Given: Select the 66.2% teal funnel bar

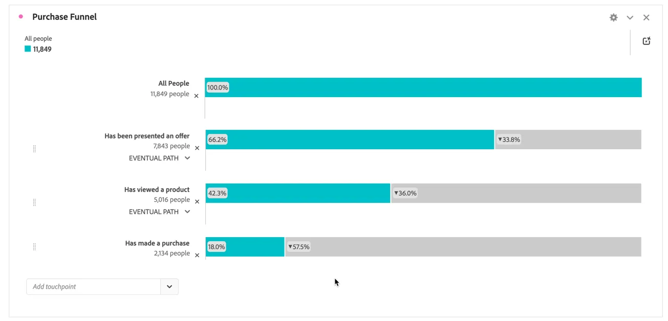Looking at the screenshot, I should click(350, 140).
